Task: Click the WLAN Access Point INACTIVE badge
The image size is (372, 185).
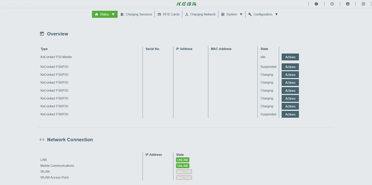Action: click(184, 178)
